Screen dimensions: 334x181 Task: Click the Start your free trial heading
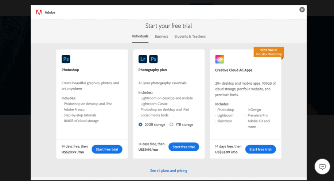(169, 26)
